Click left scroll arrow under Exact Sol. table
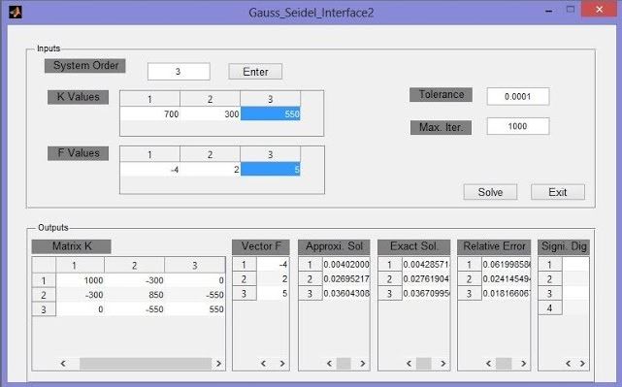Screen dimensions: 622x387 (x=409, y=364)
